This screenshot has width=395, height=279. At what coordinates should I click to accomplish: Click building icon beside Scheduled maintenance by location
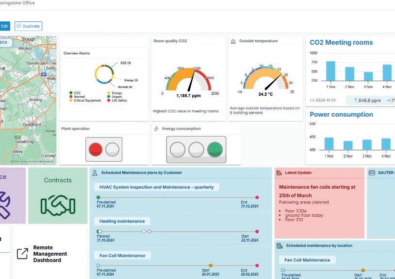tap(280, 245)
